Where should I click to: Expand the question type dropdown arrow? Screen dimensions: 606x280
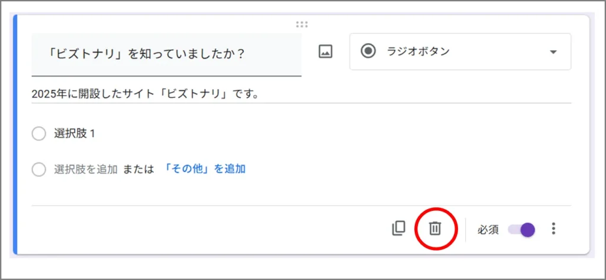click(553, 52)
